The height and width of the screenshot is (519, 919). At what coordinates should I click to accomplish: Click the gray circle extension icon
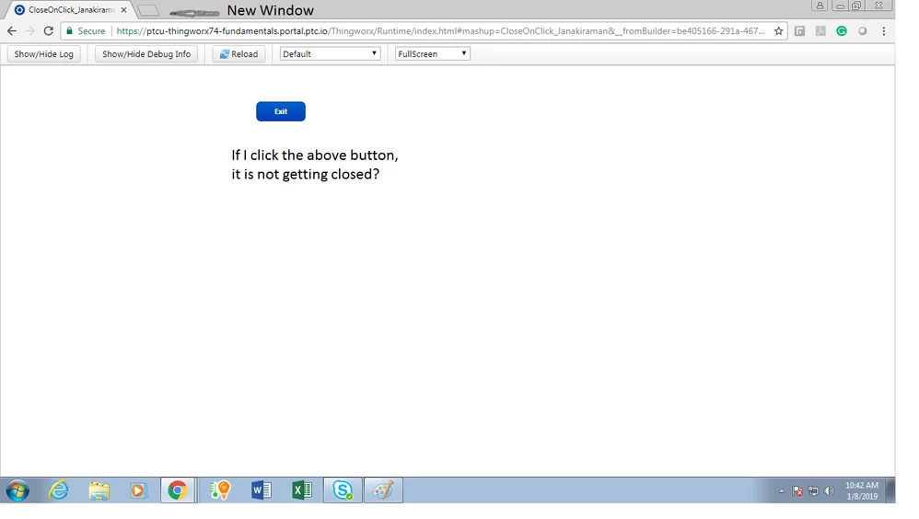863,31
